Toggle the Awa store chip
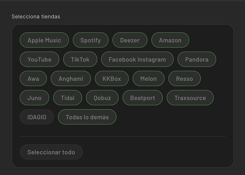 point(33,78)
